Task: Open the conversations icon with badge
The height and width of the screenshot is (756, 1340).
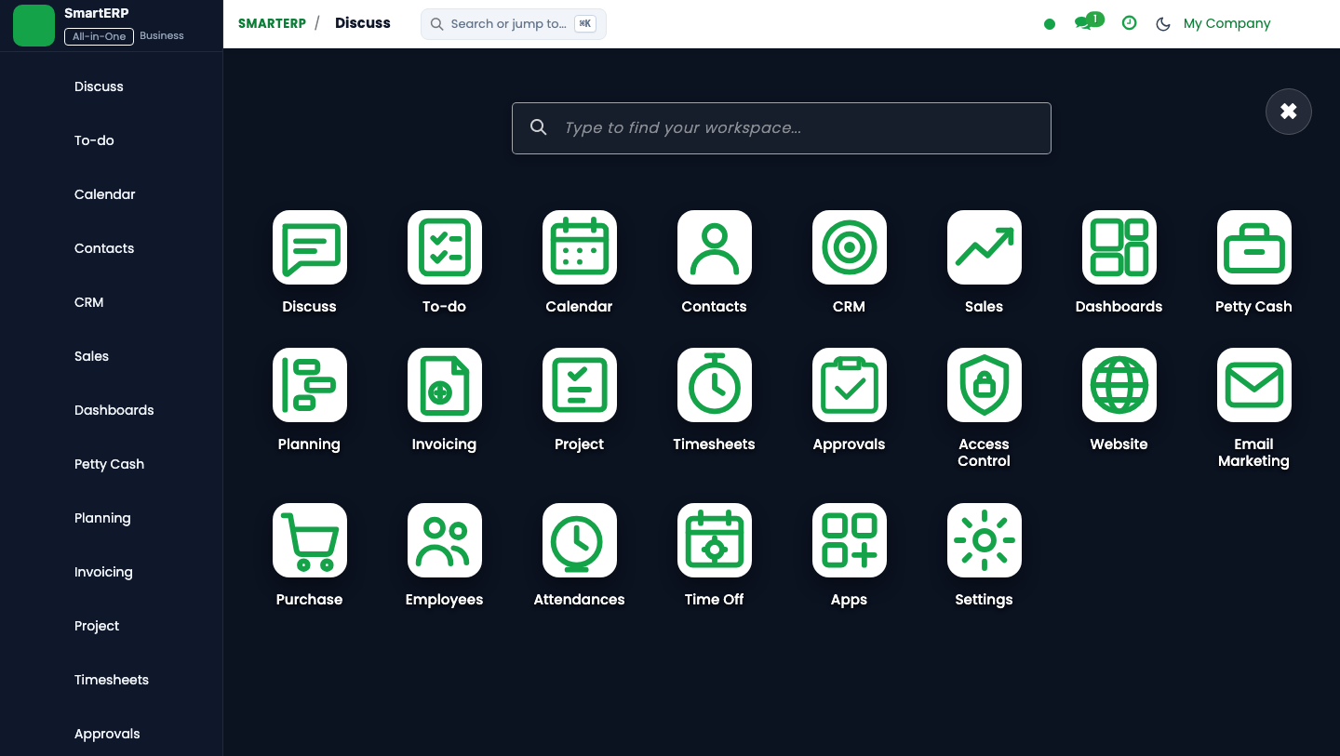Action: tap(1089, 21)
